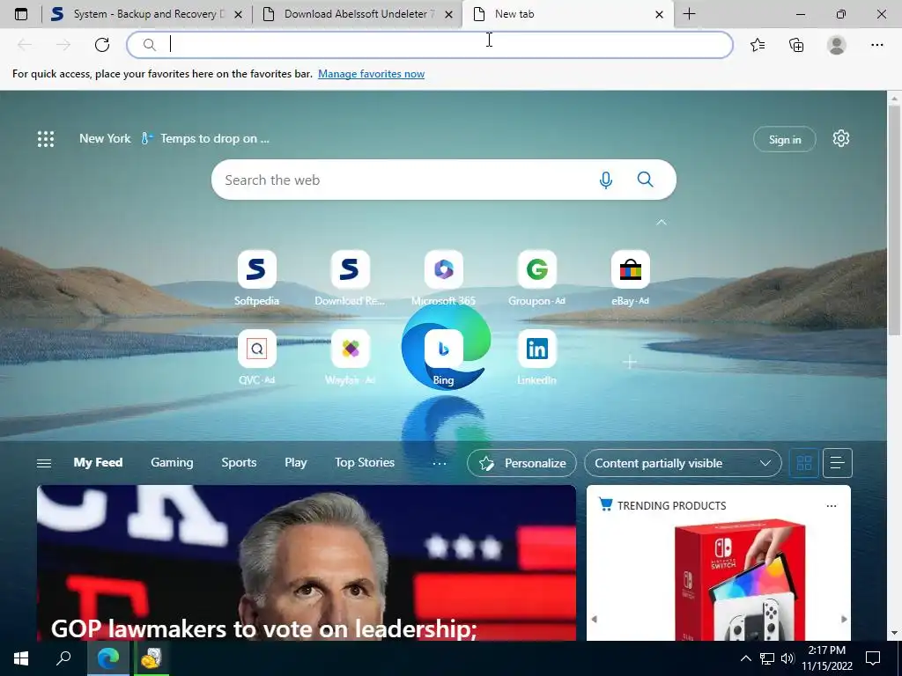Open the app launcher grid icon

[46, 138]
